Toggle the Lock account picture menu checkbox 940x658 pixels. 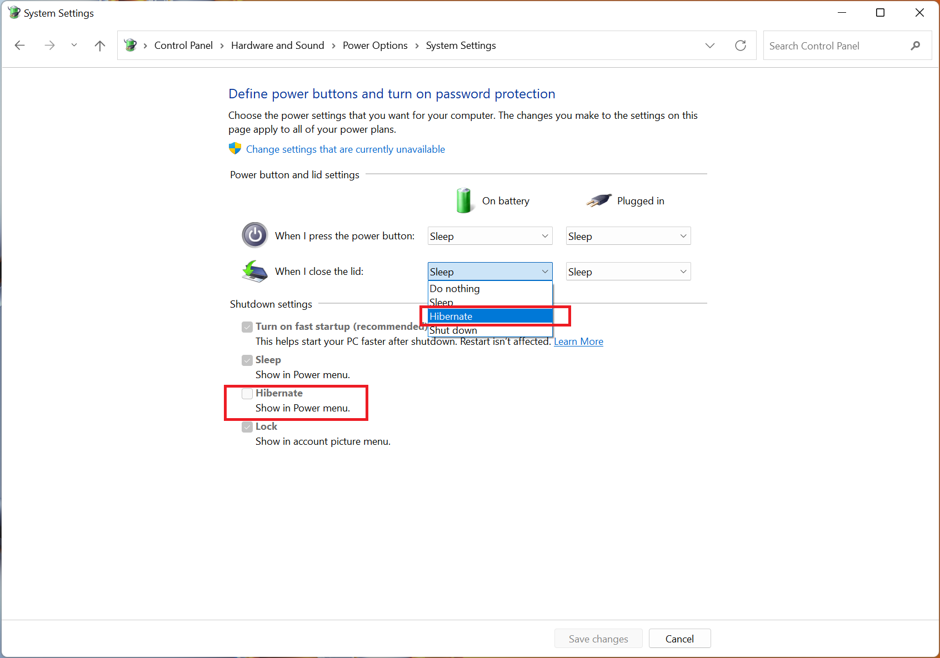[247, 427]
